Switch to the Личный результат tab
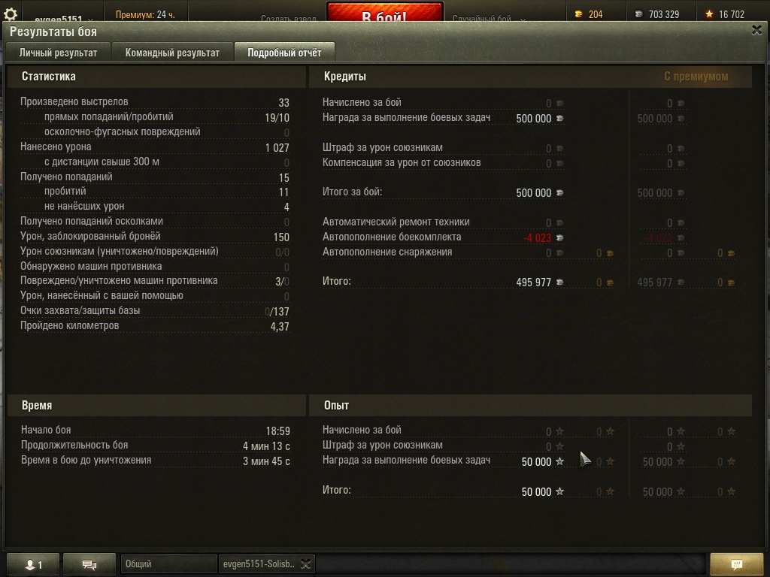The width and height of the screenshot is (770, 577). [59, 53]
